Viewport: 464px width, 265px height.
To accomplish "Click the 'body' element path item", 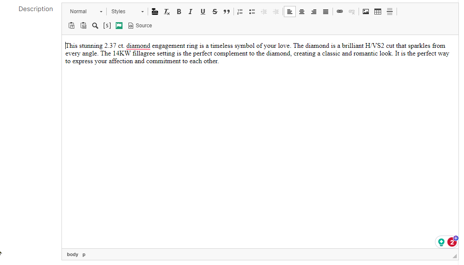I will [73, 254].
